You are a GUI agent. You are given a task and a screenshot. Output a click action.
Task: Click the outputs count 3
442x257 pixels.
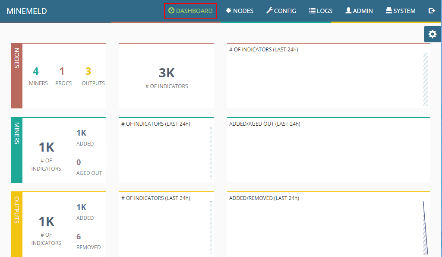coord(88,71)
